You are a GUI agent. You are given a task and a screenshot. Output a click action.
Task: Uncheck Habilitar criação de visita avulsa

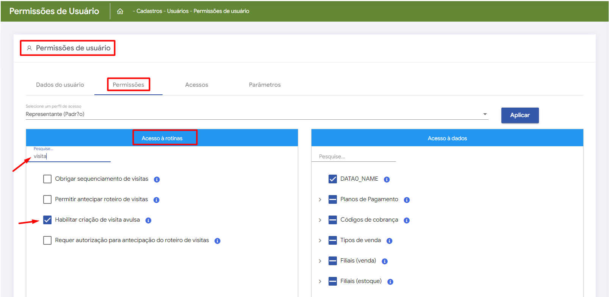tap(47, 220)
